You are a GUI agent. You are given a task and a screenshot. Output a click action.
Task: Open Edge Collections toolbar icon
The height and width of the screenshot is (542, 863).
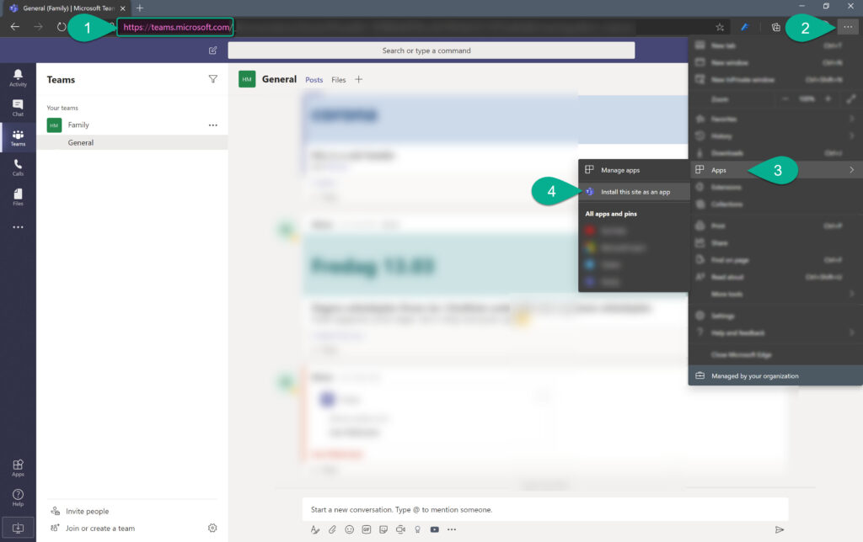point(776,27)
